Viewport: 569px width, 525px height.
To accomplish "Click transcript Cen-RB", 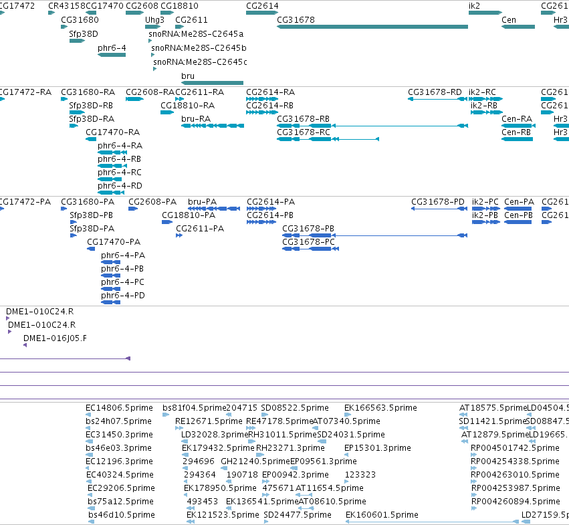I will tap(517, 139).
